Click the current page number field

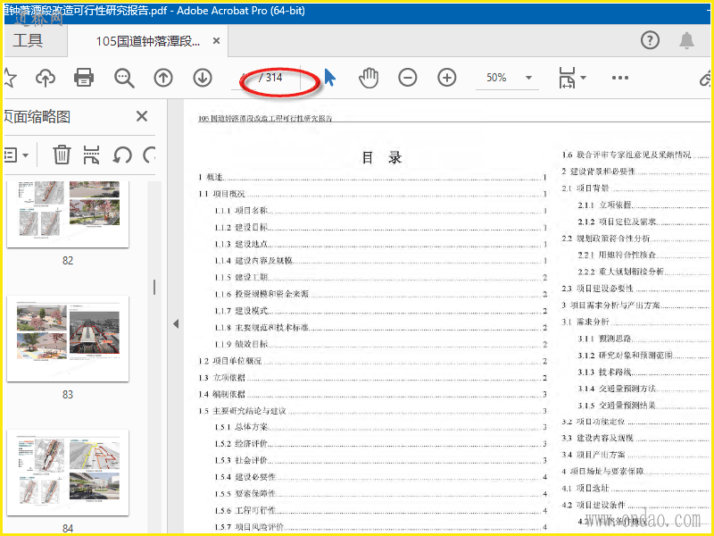pyautogui.click(x=244, y=78)
